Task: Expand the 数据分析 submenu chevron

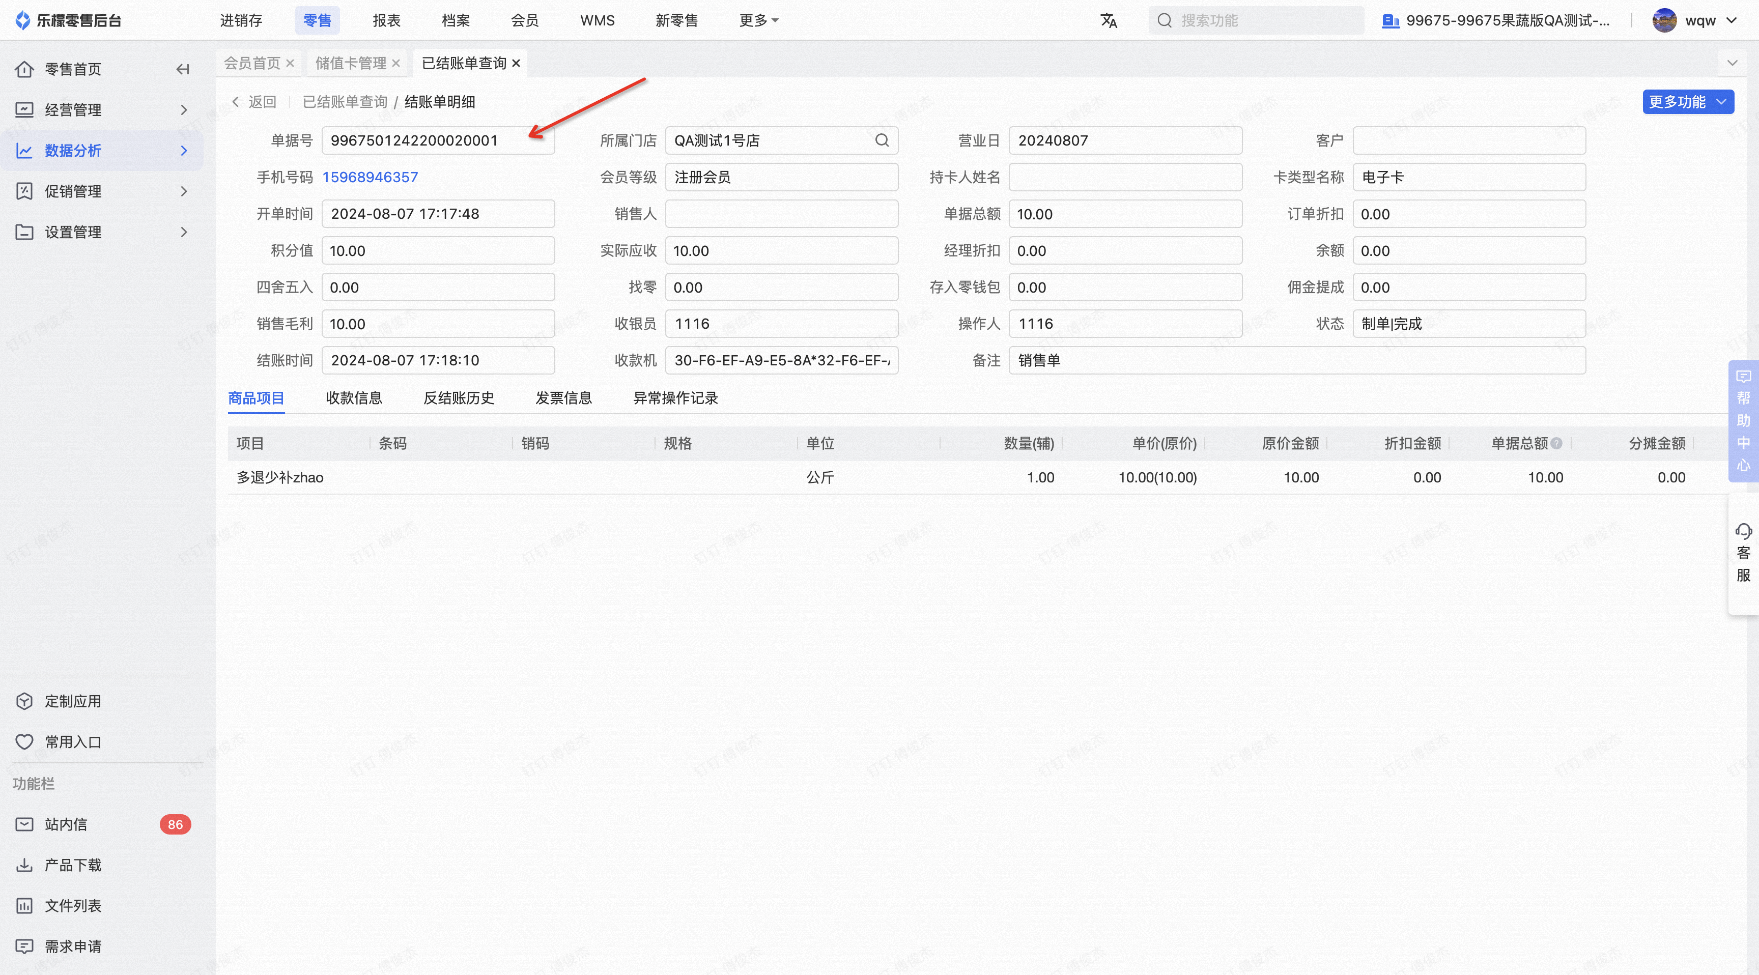Action: pyautogui.click(x=184, y=150)
